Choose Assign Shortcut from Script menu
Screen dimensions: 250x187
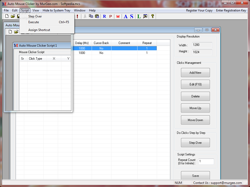[47, 30]
